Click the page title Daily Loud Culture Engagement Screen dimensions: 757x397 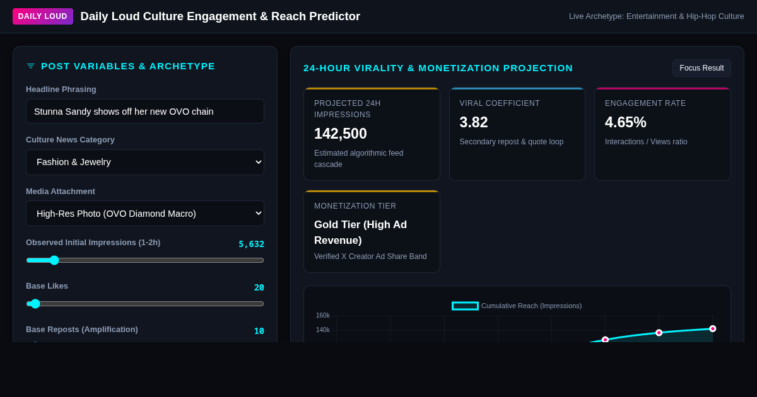point(220,16)
